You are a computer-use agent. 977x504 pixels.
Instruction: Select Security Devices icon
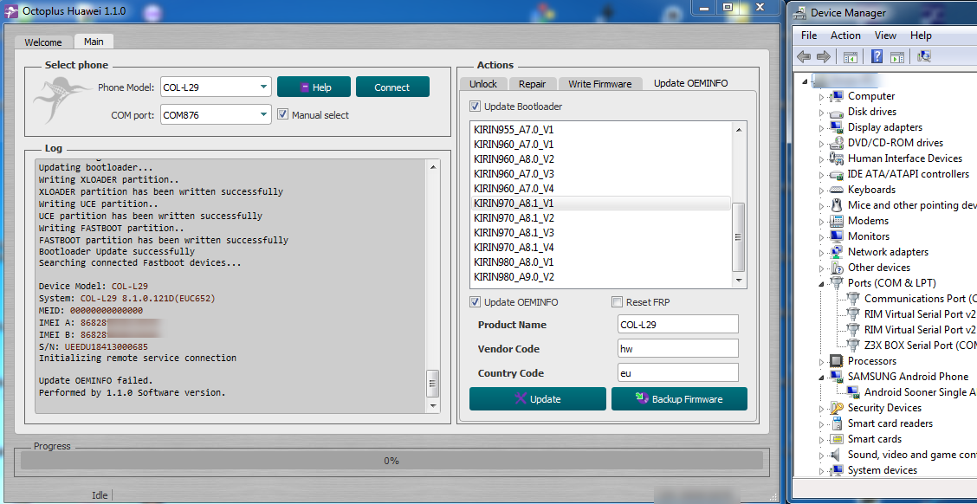837,407
